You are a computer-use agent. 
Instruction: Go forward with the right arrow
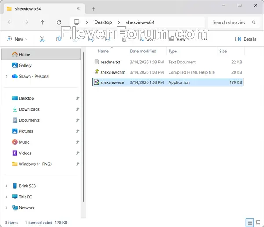tap(26, 22)
